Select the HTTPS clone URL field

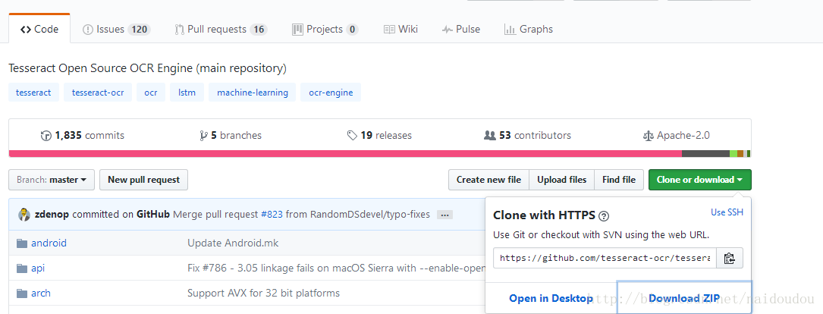tap(604, 258)
